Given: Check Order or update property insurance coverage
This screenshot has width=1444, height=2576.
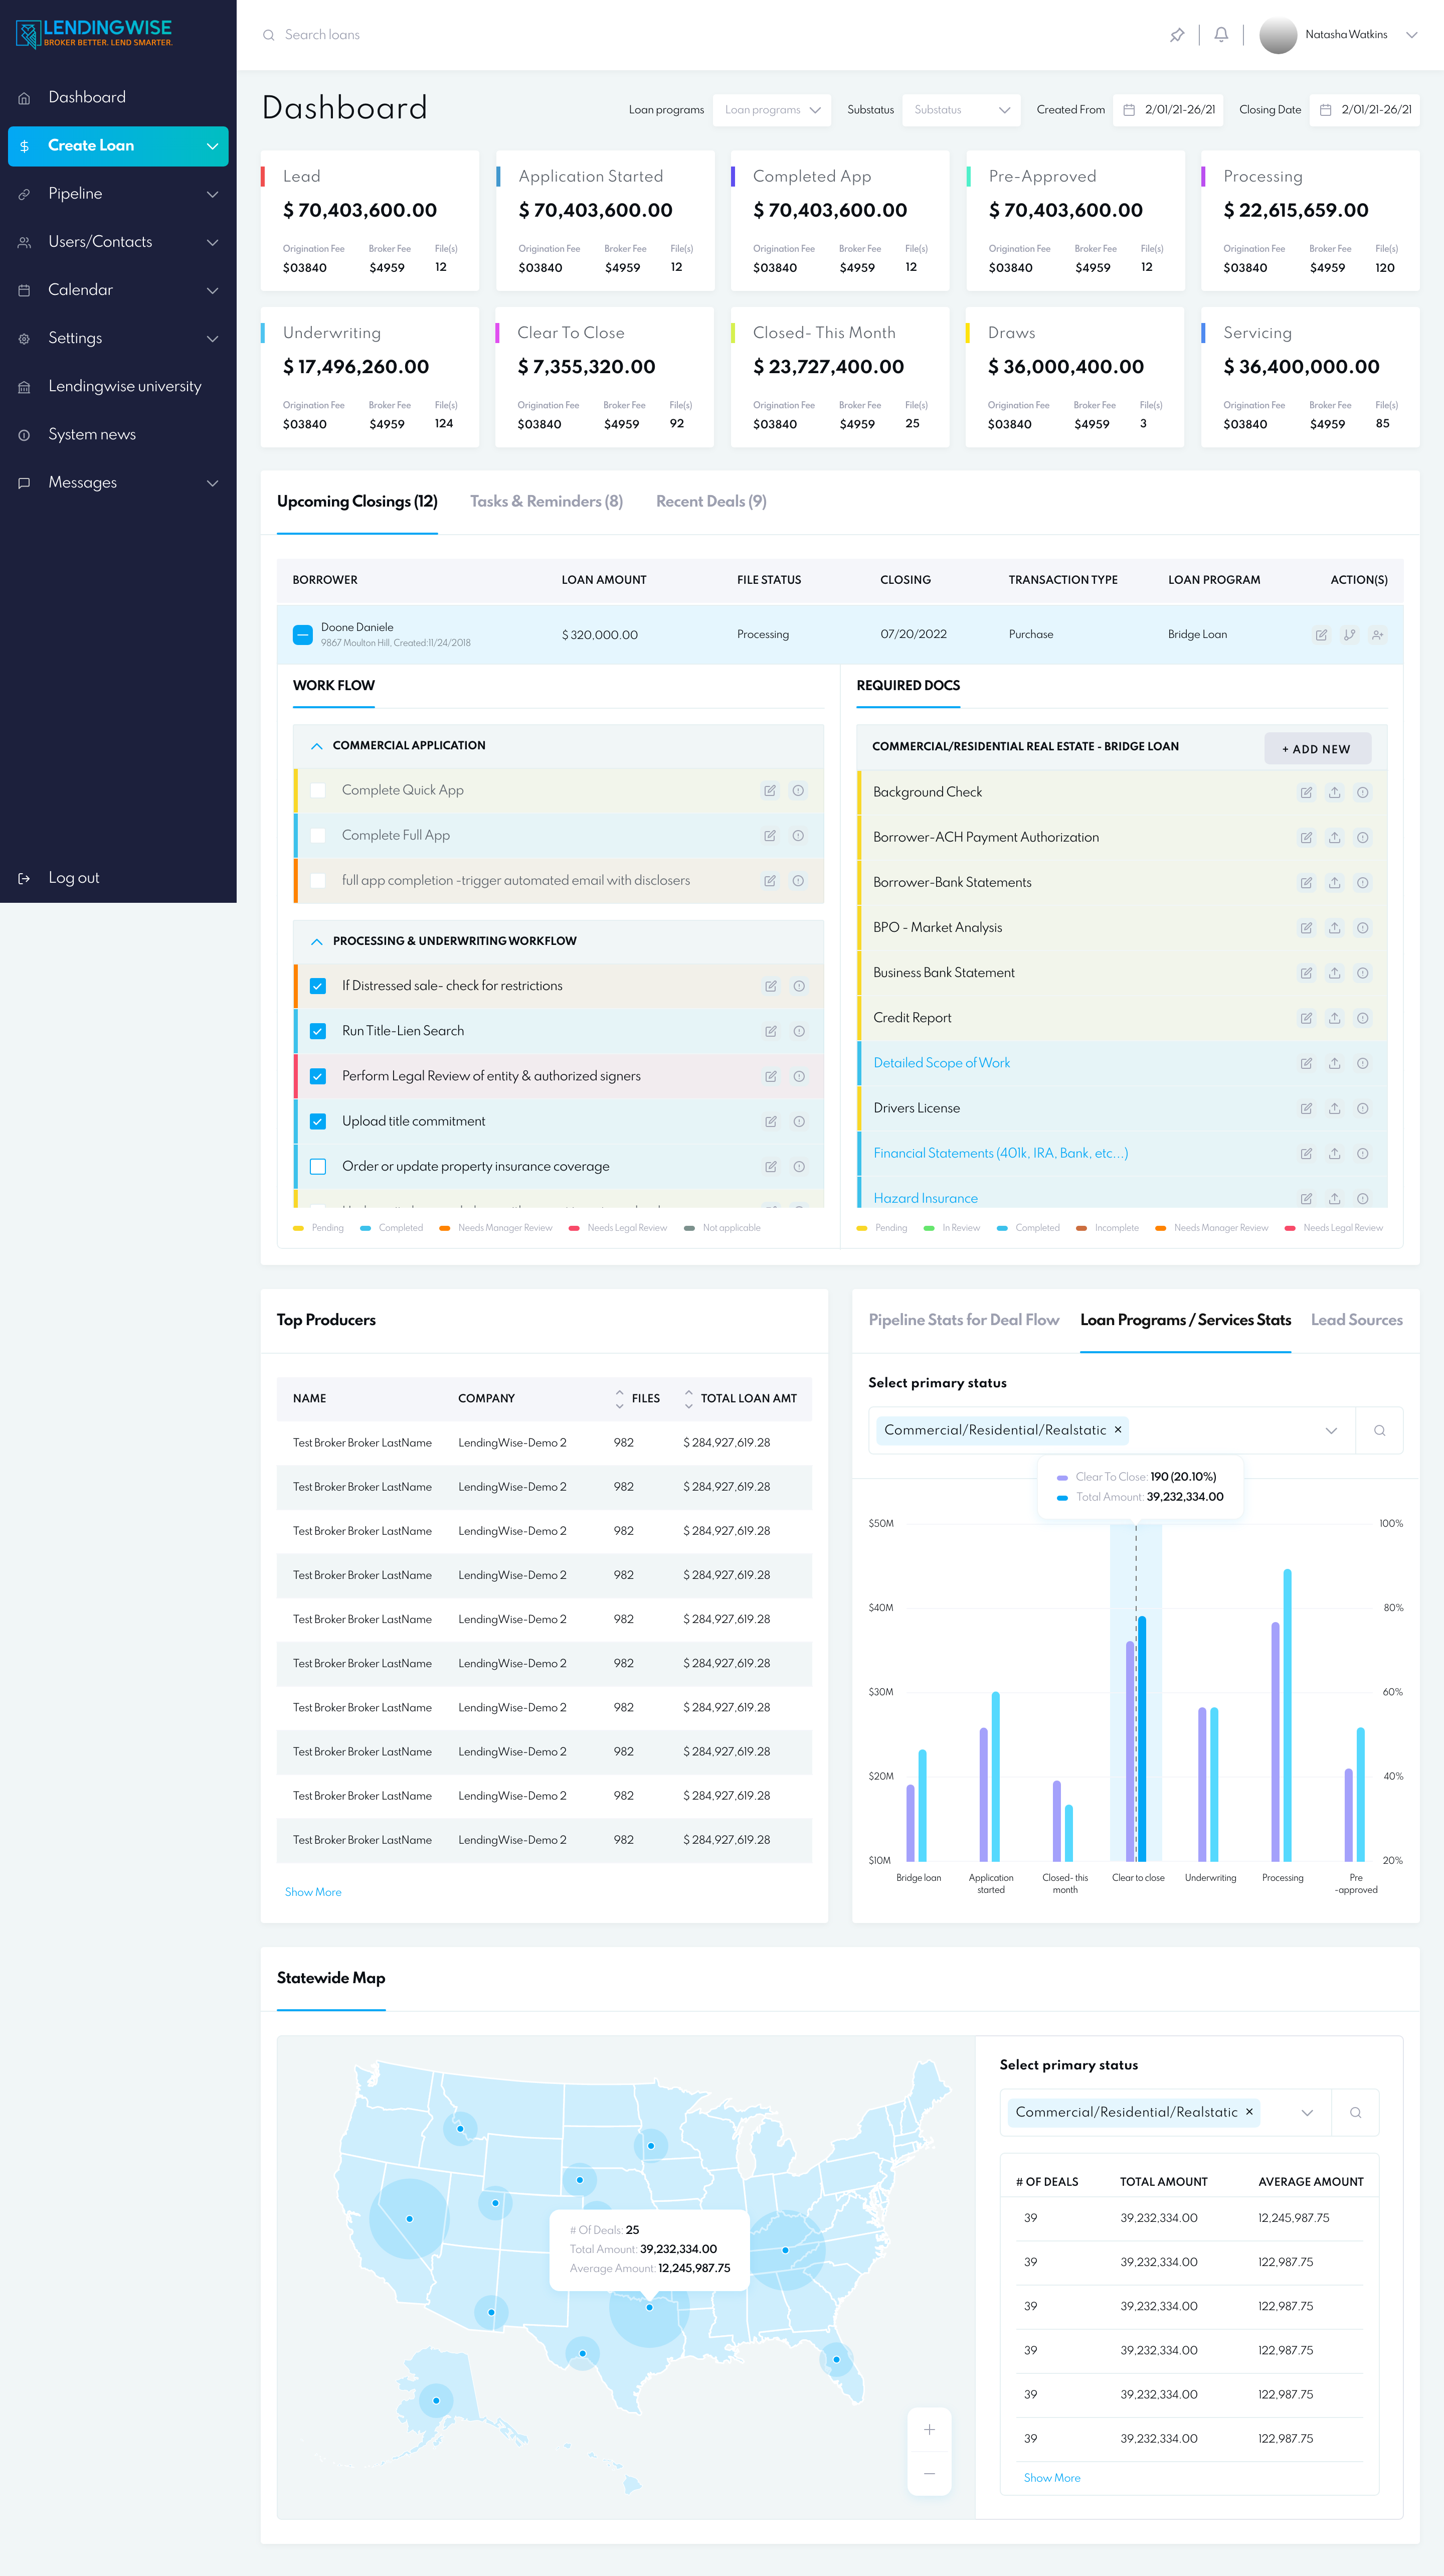Looking at the screenshot, I should tap(318, 1167).
